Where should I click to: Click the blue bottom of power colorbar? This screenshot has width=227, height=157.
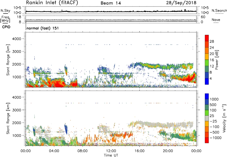pyautogui.click(x=207, y=81)
